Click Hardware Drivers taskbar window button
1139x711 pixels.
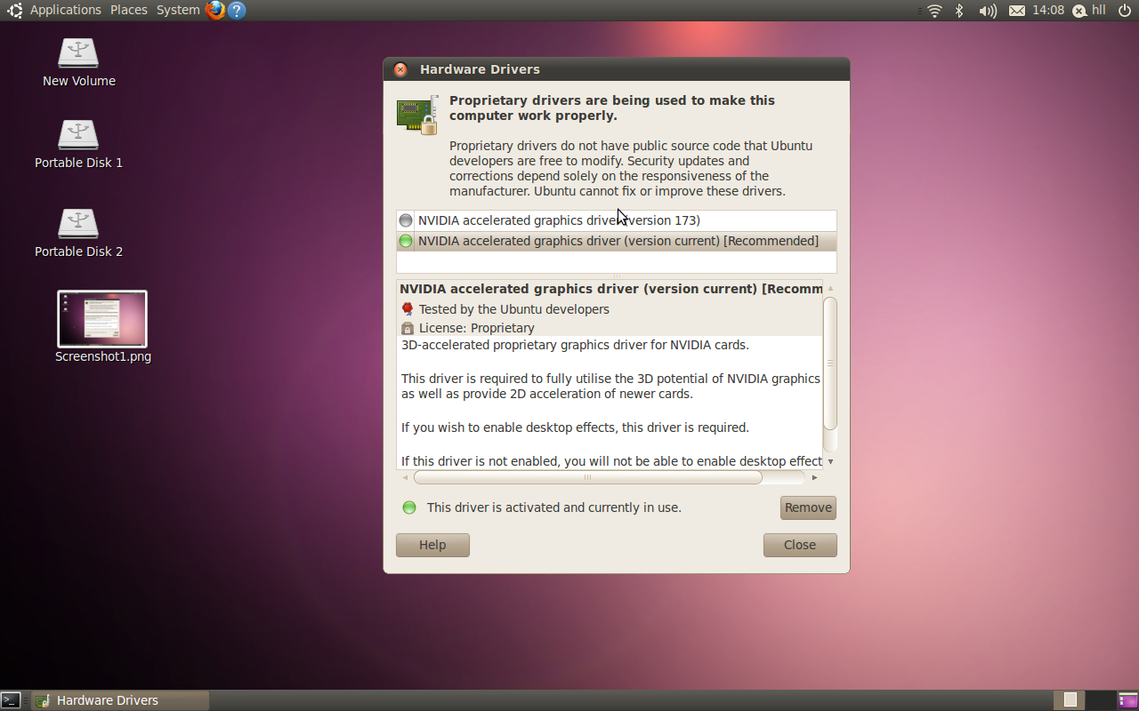[x=120, y=700]
